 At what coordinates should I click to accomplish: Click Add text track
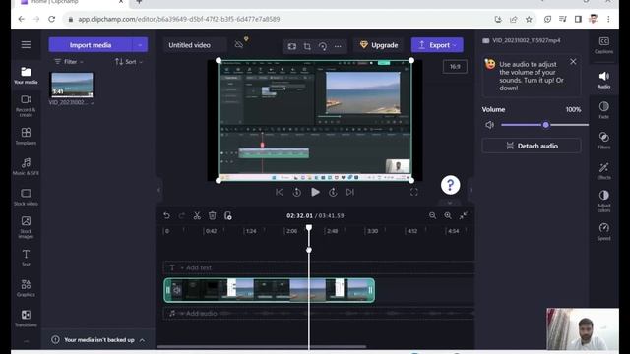(196, 267)
